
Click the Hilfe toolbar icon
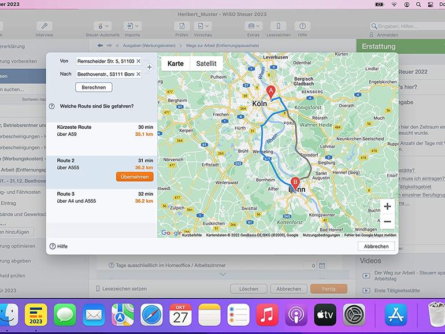(x=302, y=27)
